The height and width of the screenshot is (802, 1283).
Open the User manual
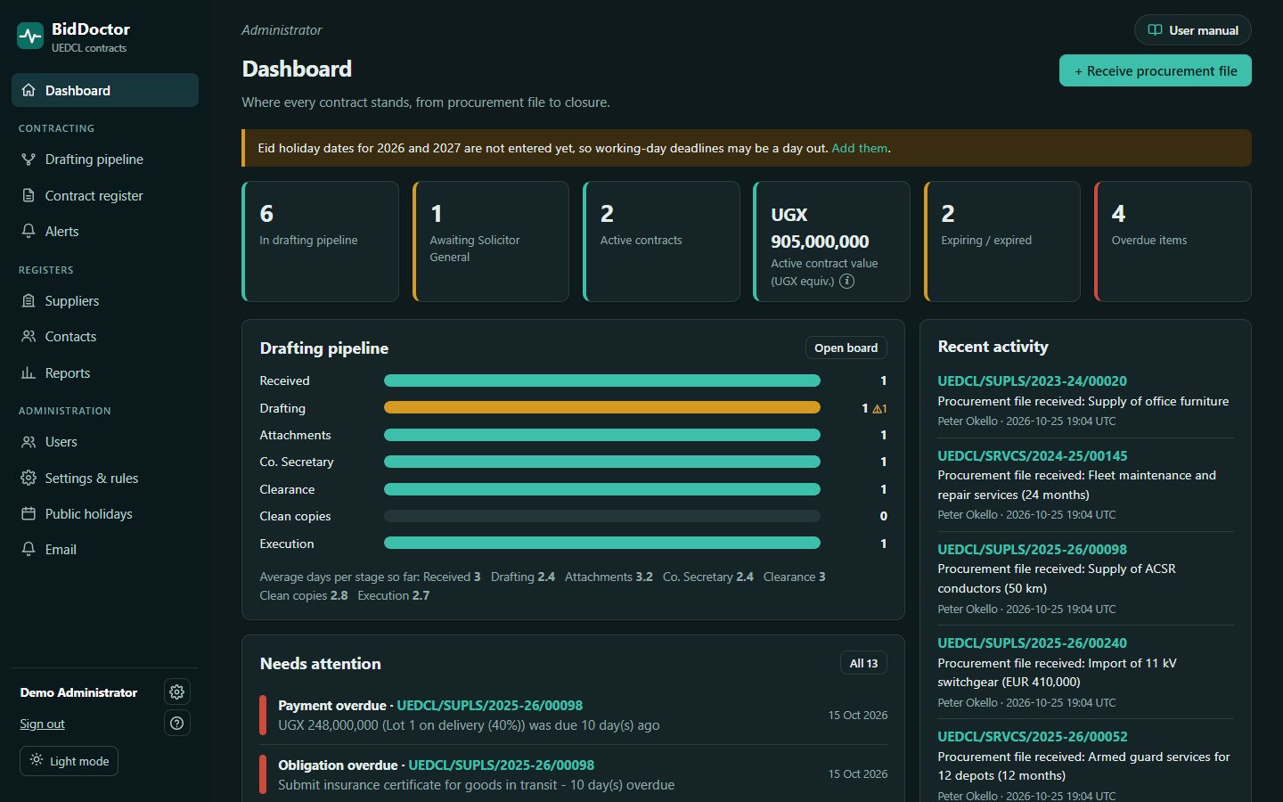click(1192, 30)
